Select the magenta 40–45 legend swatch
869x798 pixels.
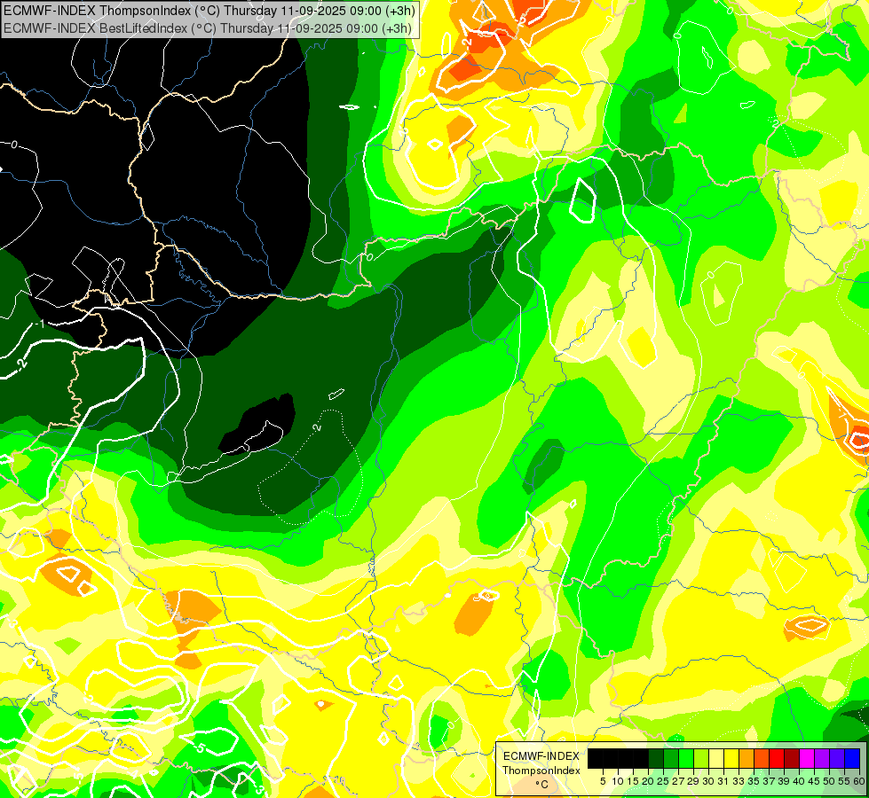(807, 759)
